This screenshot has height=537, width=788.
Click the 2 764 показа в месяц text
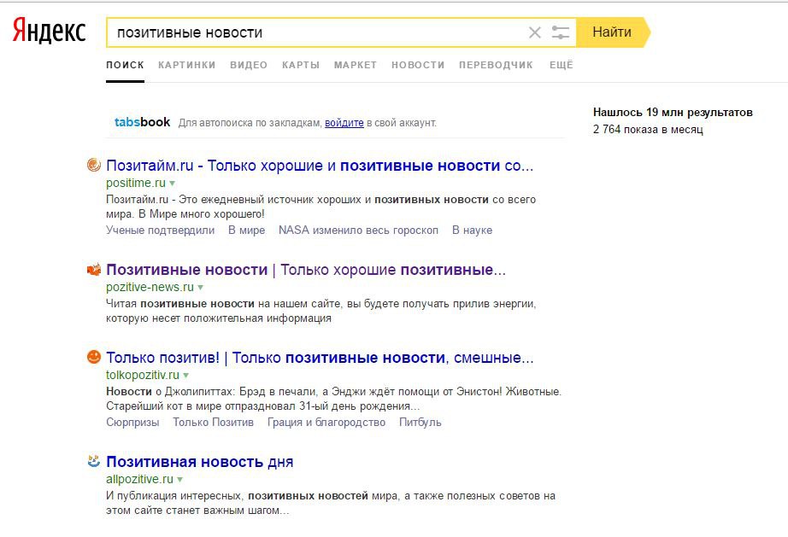pyautogui.click(x=649, y=130)
